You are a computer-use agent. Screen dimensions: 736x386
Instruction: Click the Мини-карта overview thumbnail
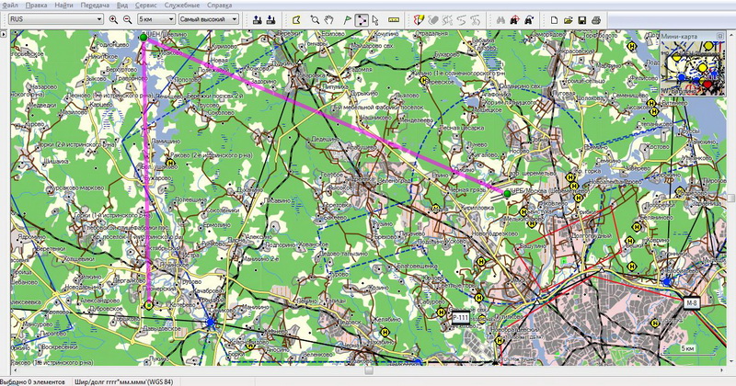[x=692, y=69]
